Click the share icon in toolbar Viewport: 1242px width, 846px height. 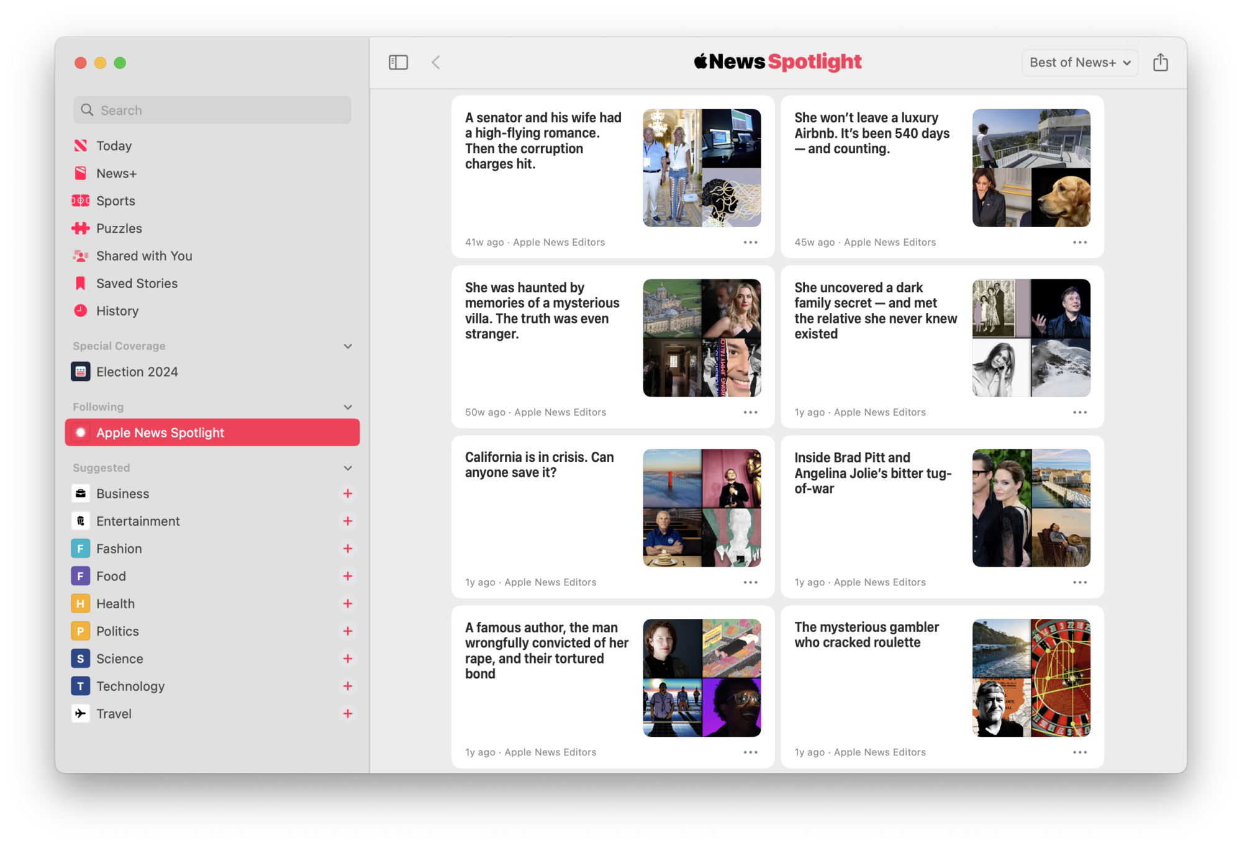point(1160,62)
